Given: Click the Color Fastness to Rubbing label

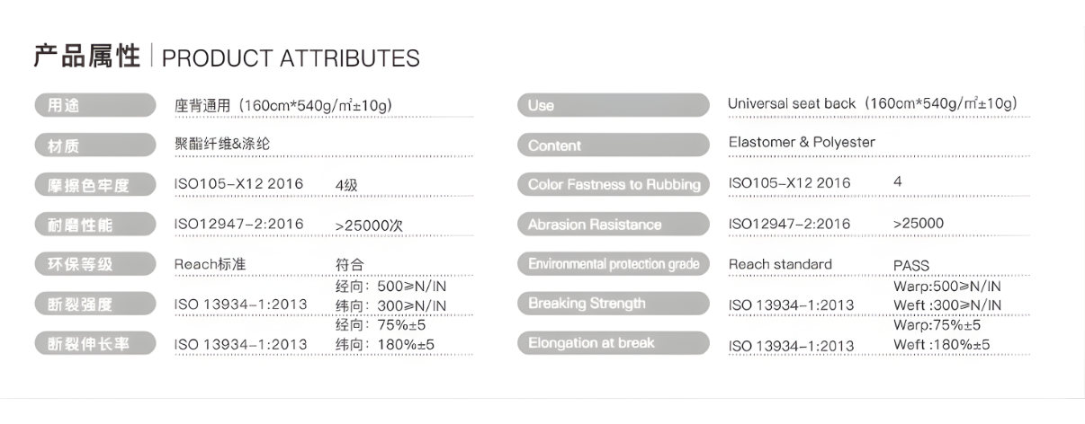Looking at the screenshot, I should (611, 185).
